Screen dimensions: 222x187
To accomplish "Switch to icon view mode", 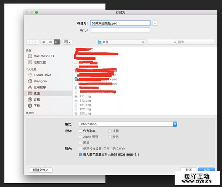I will tap(44, 42).
